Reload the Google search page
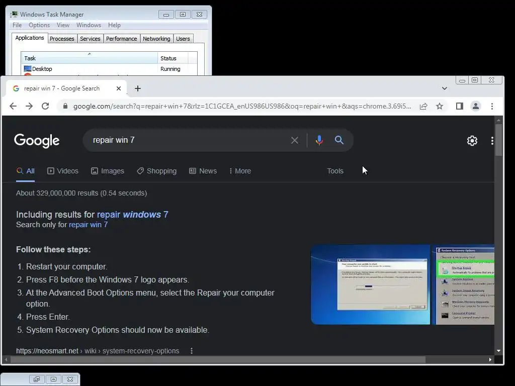 (45, 106)
